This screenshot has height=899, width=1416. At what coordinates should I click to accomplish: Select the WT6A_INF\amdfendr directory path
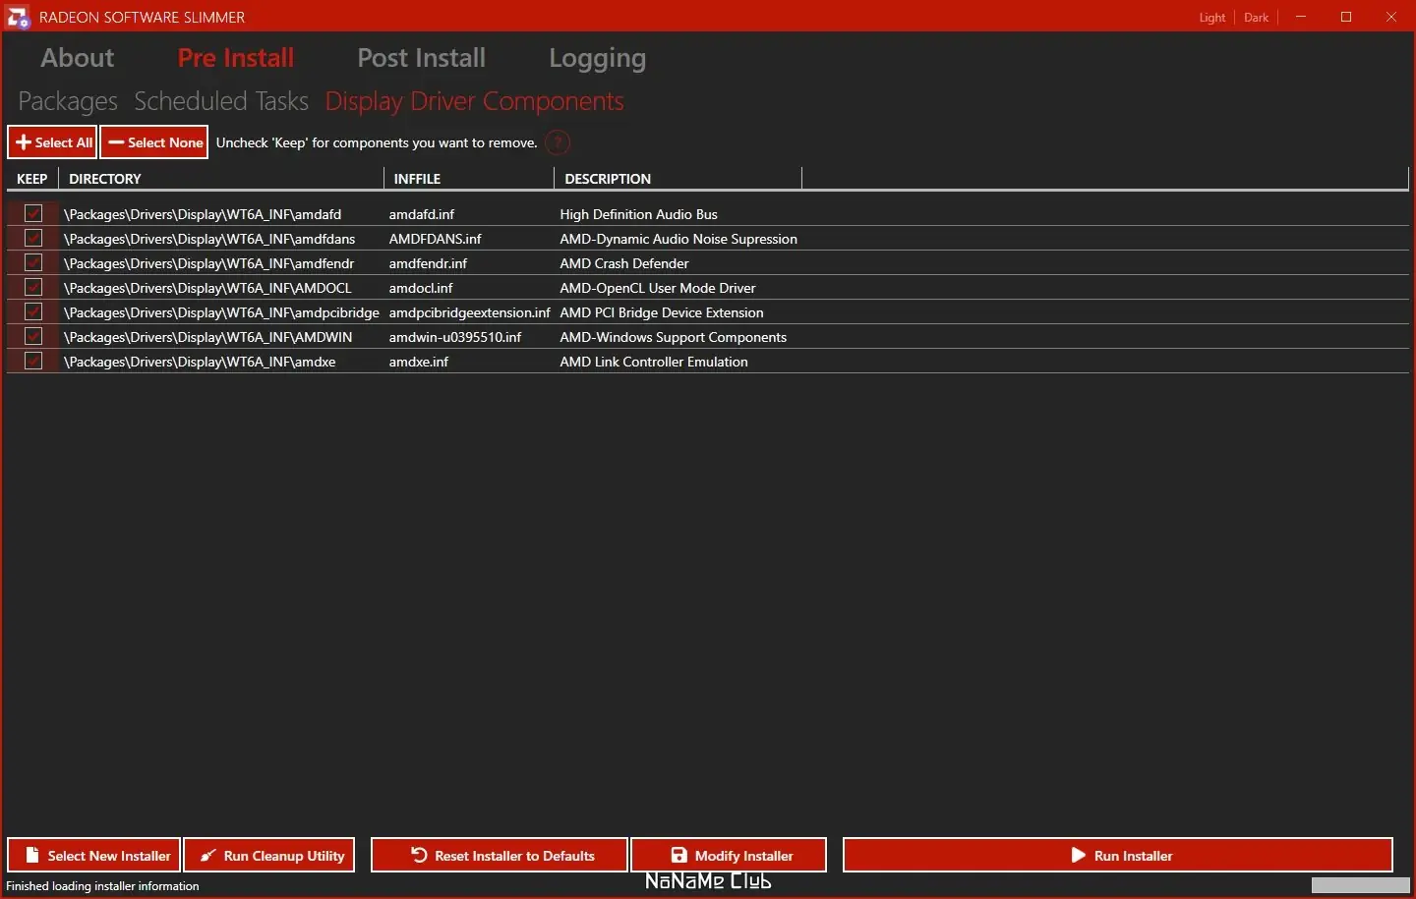208,263
